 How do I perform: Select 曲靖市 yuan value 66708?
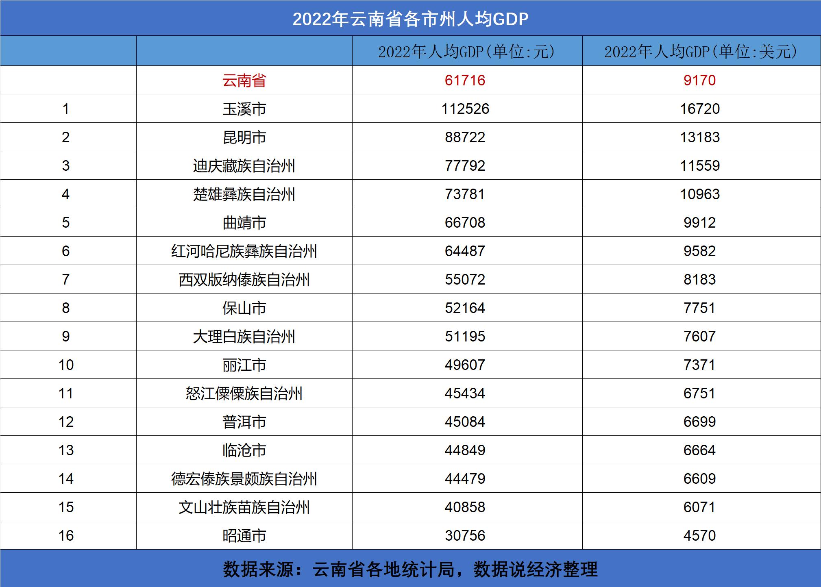(x=465, y=223)
